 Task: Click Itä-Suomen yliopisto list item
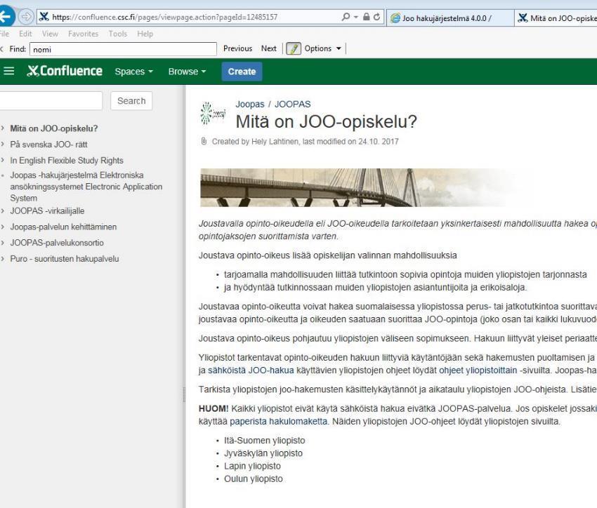click(264, 441)
